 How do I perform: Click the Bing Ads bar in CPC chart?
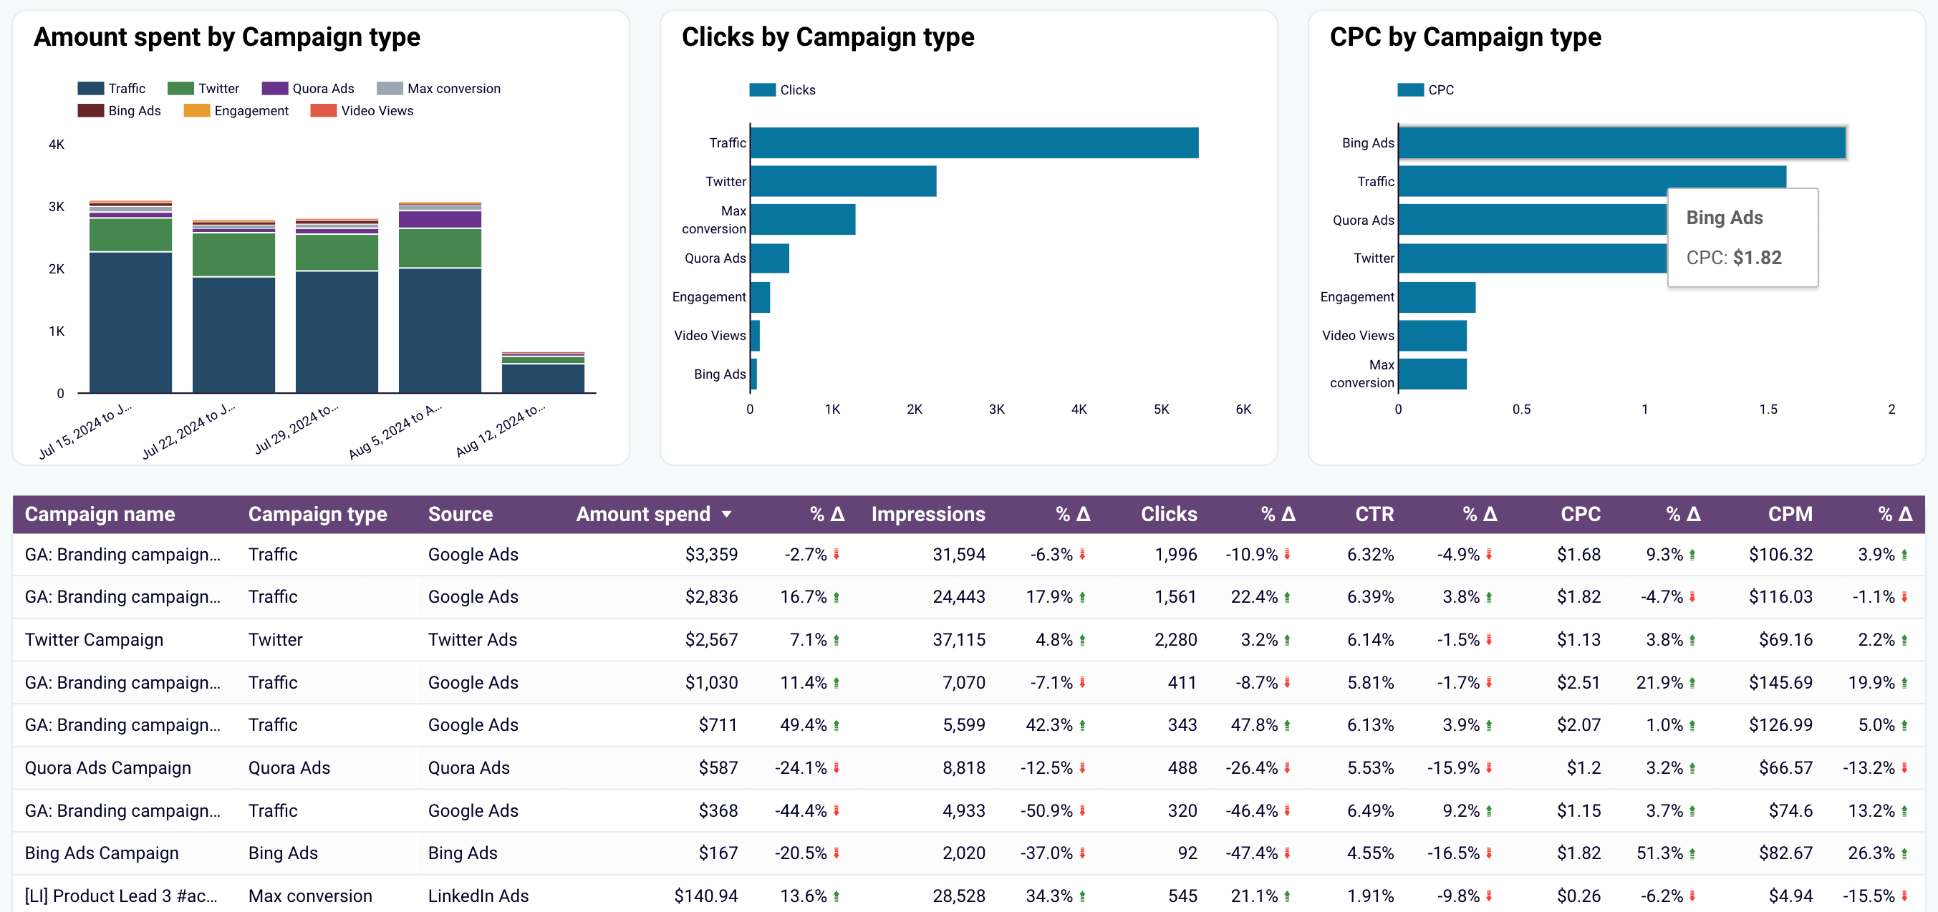1621,143
